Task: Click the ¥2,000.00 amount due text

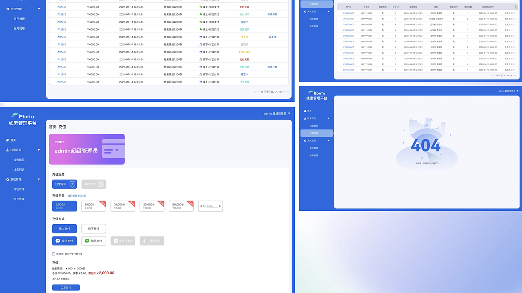Action: click(106, 273)
